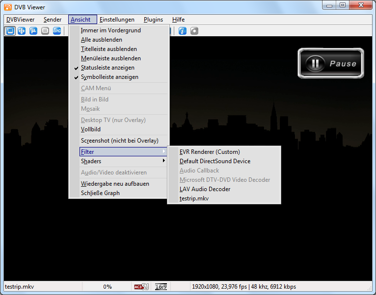
Task: Click the DVB Viewer title bar app icon
Action: (x=8, y=7)
